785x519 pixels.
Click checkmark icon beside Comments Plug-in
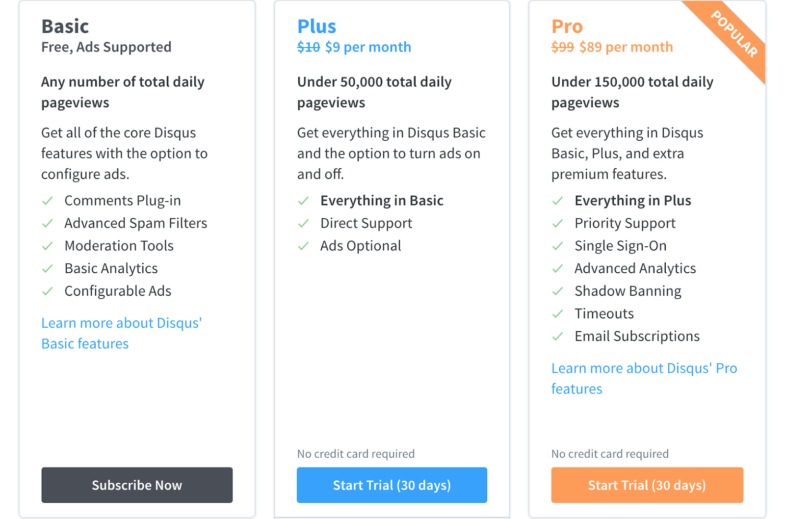point(48,201)
